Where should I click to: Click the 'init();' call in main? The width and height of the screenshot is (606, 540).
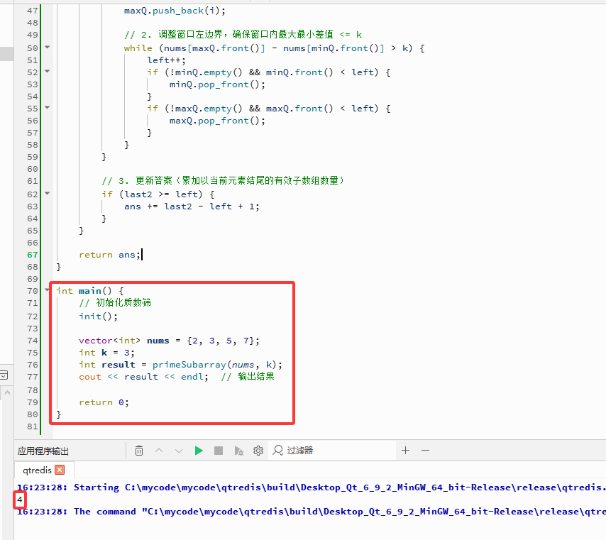[x=98, y=316]
